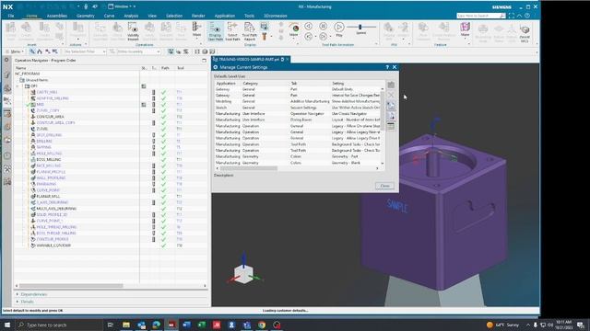Click top icon right of settings table
Viewport: 590px width, 331px height.
tap(391, 85)
